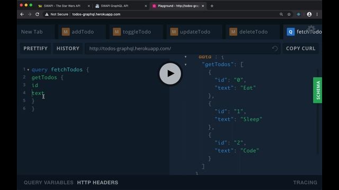Image resolution: width=339 pixels, height=190 pixels.
Task: Collapse query fold arrow on line 1
Action: (28, 70)
